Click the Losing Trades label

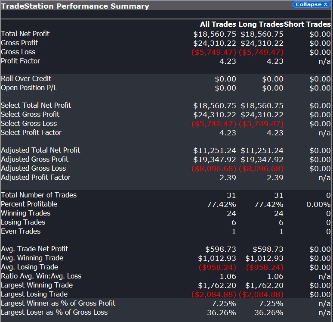tap(23, 222)
